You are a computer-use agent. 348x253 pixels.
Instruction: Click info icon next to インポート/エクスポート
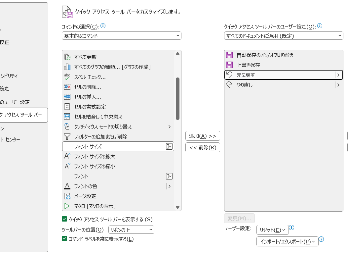[321, 239]
